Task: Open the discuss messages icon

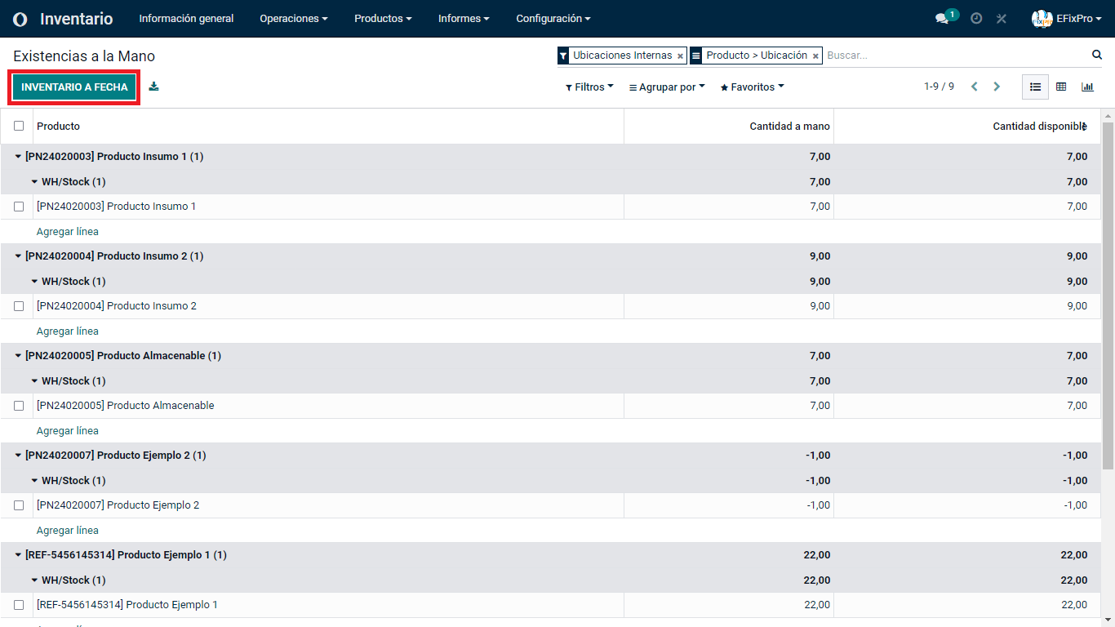Action: click(x=942, y=19)
